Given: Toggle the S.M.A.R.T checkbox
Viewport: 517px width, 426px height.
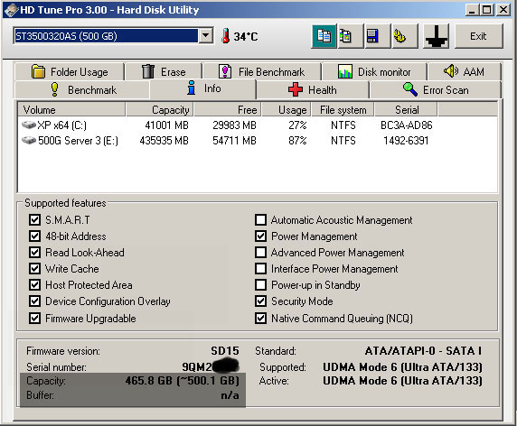Looking at the screenshot, I should click(34, 220).
